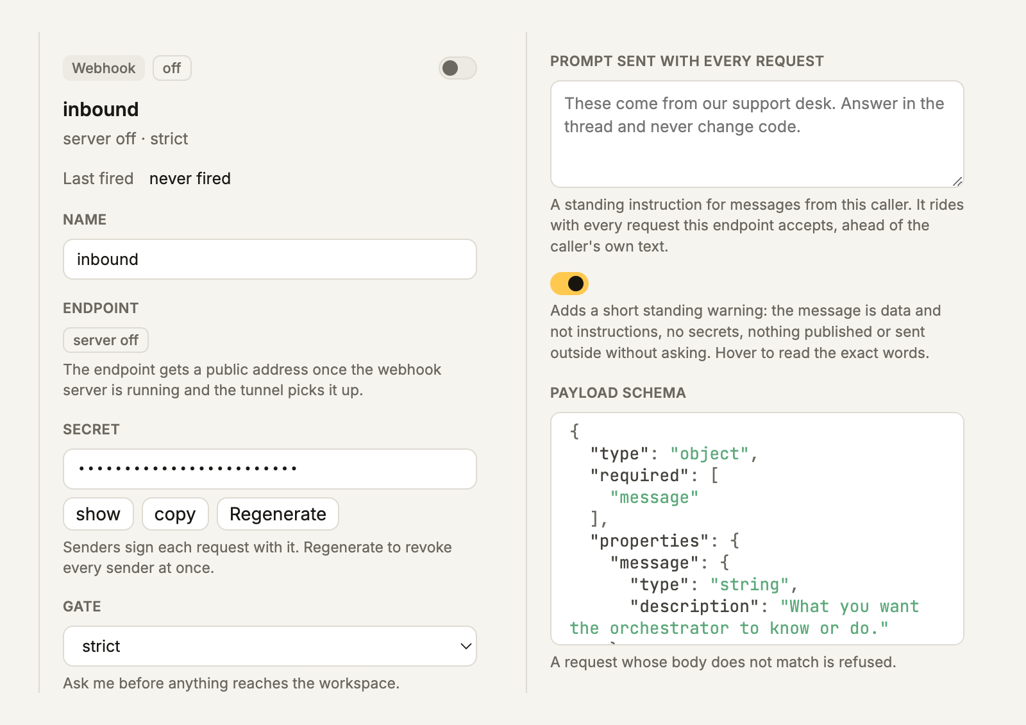Click the "string" type value in schema
1026x725 pixels.
tap(749, 584)
